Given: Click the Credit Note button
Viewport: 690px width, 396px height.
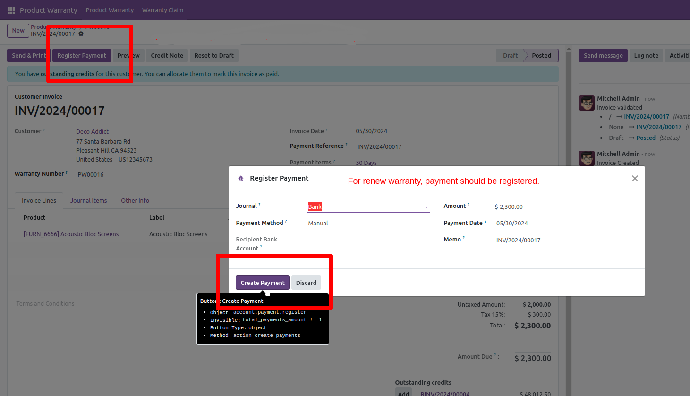Looking at the screenshot, I should [167, 55].
